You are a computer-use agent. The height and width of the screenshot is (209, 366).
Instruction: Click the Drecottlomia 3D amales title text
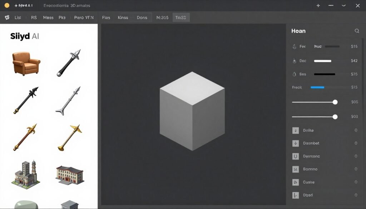tap(67, 5)
